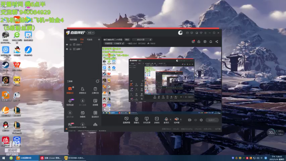Hide the 全屏 1 layer
The height and width of the screenshot is (161, 286).
(67, 49)
